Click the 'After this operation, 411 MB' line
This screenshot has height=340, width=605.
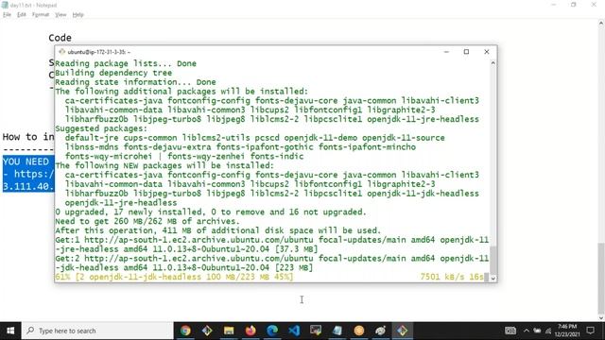[218, 230]
